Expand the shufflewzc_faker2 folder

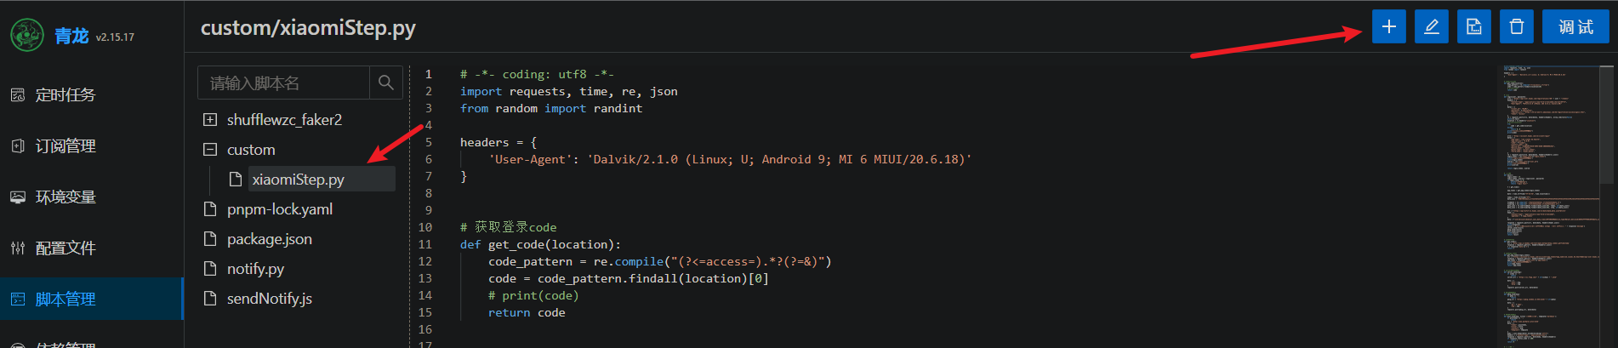click(210, 120)
